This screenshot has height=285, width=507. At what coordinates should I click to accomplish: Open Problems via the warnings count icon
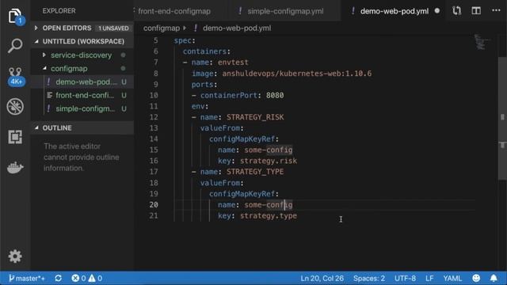click(x=95, y=278)
